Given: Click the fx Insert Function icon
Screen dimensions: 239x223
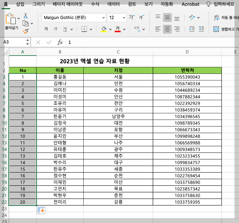Looking at the screenshot, I should coord(59,42).
